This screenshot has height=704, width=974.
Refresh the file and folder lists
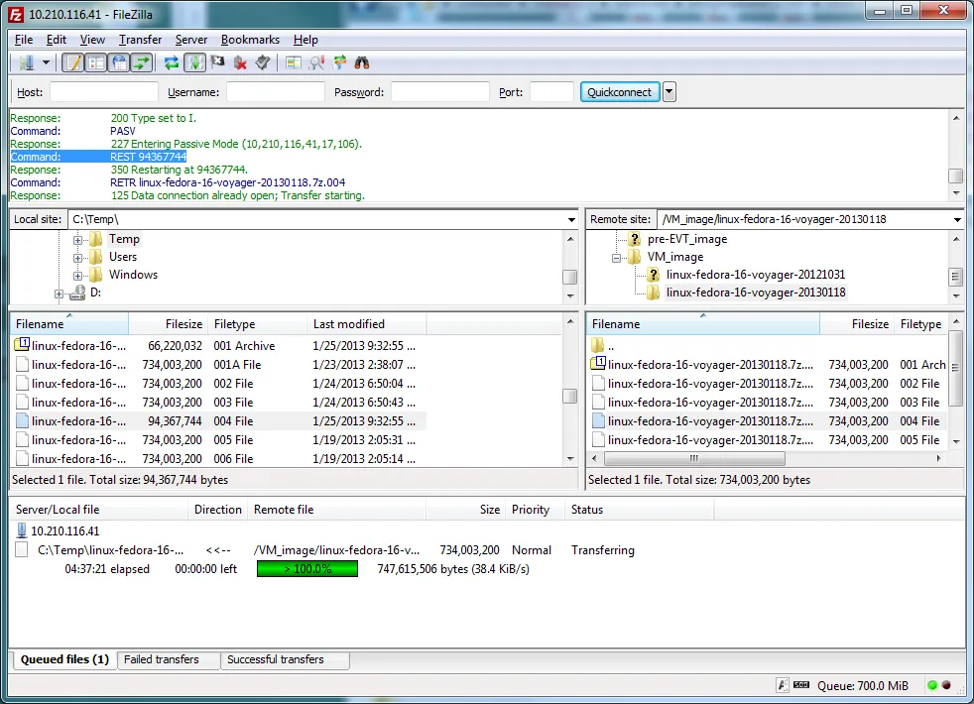(x=172, y=62)
